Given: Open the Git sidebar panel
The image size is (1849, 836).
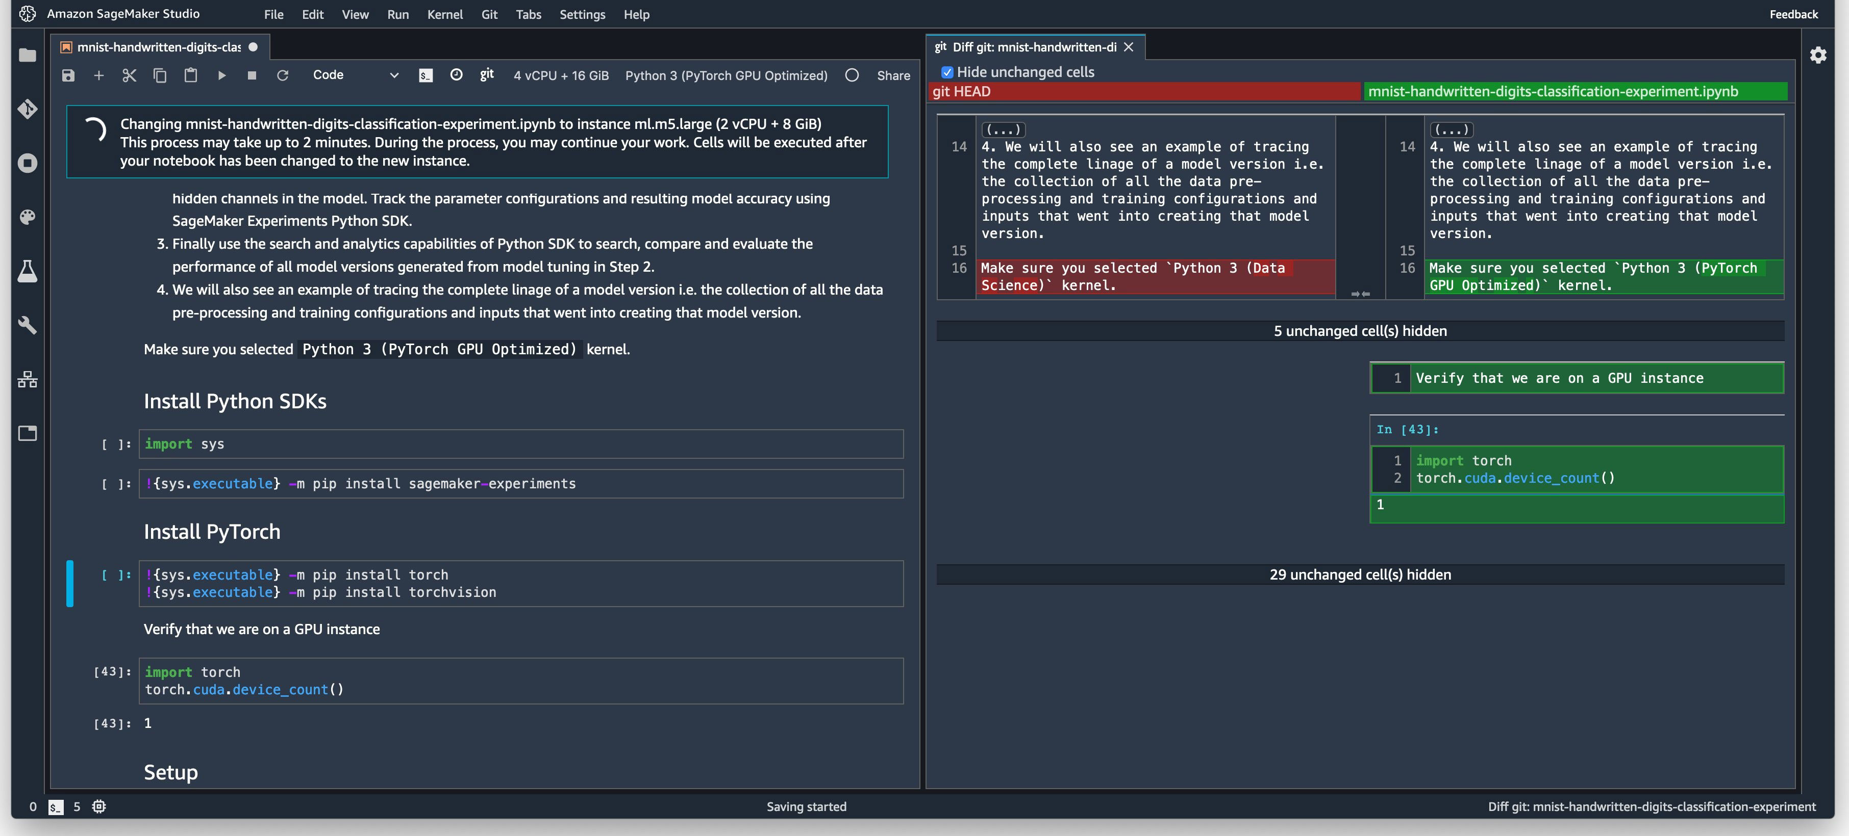Looking at the screenshot, I should (27, 109).
